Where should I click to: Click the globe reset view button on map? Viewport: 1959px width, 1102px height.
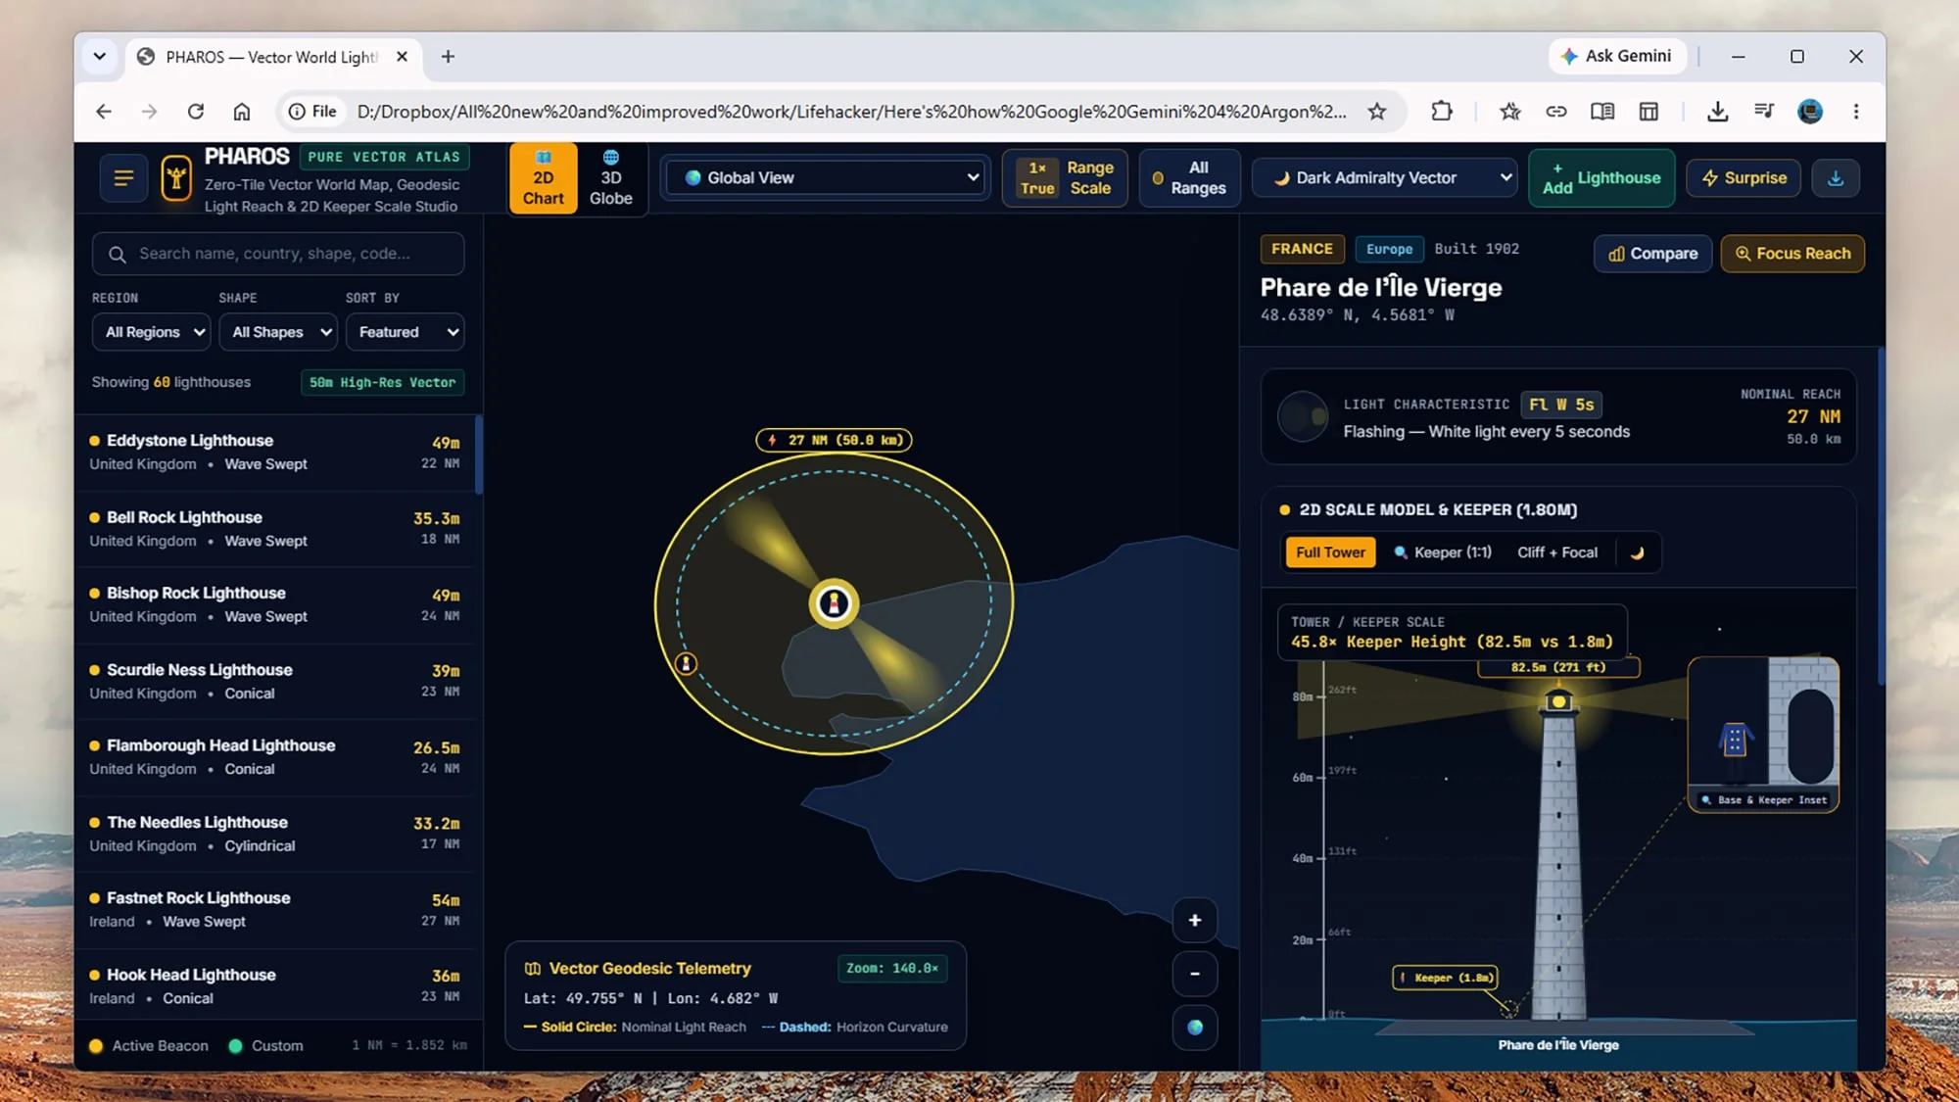[x=1195, y=1028]
